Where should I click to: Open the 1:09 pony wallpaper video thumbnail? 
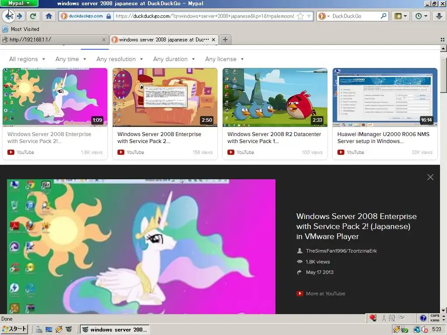[x=55, y=97]
